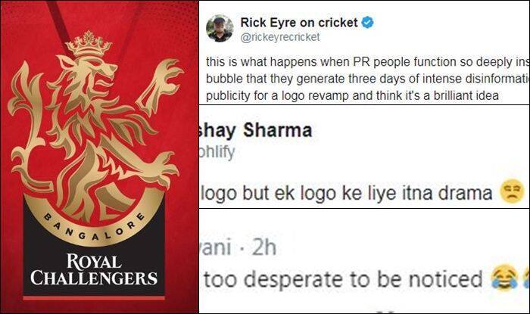This screenshot has width=530, height=314.
Task: Click the Rick Eyre on cricket name
Action: 299,23
